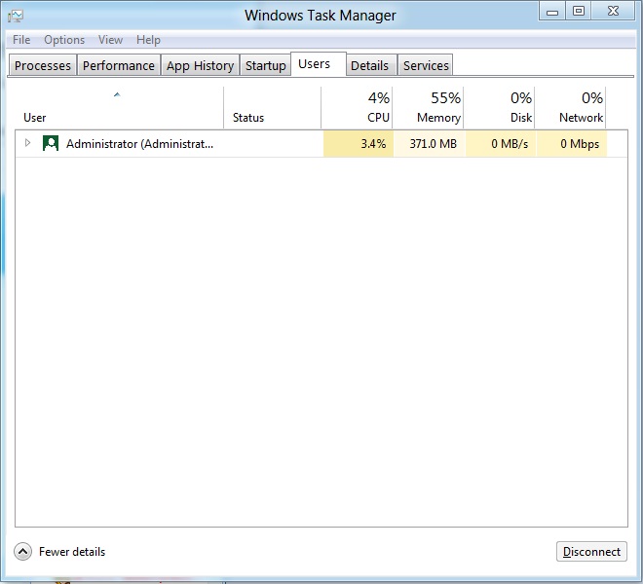
Task: Open the File menu
Action: (x=21, y=40)
